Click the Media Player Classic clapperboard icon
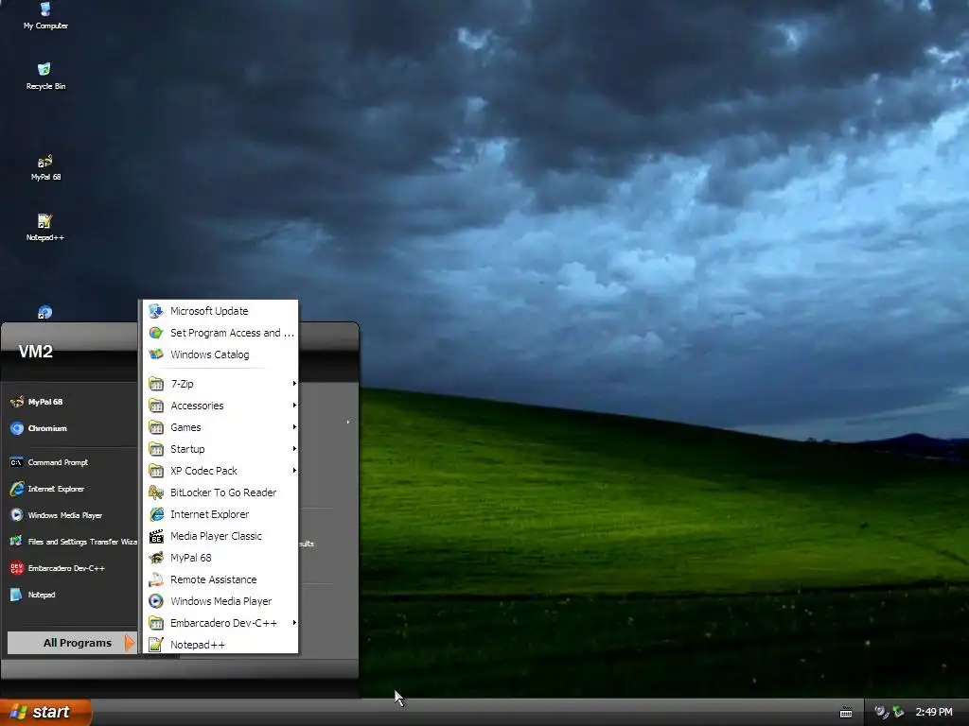Image resolution: width=969 pixels, height=726 pixels. pos(156,536)
